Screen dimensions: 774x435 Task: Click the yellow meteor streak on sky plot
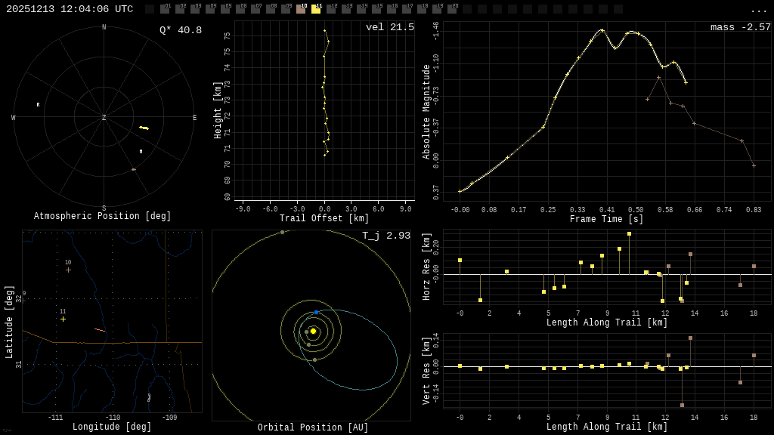(144, 128)
